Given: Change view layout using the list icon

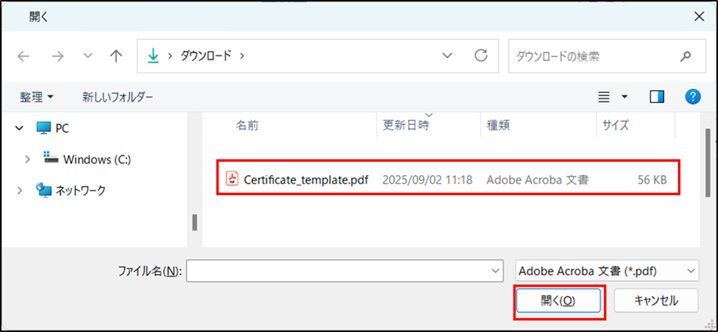Looking at the screenshot, I should click(x=604, y=97).
